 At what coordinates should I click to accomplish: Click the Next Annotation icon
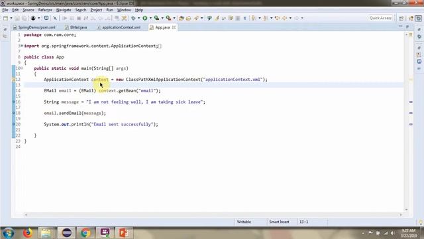click(x=254, y=18)
